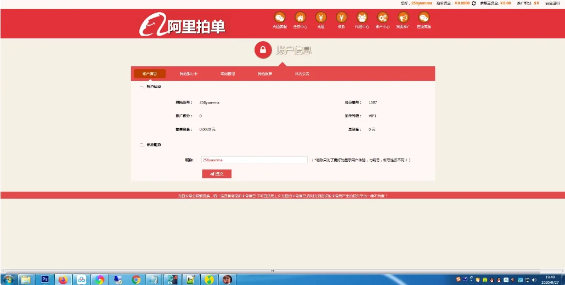Image resolution: width=565 pixels, height=285 pixels.
Task: Click the 充值 yen icon
Action: [x=321, y=18]
